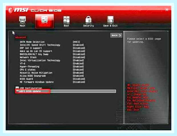Toggle Acoustic Noise Mitigation [Enabled] value
The width and height of the screenshot is (177, 136).
[x=78, y=73]
